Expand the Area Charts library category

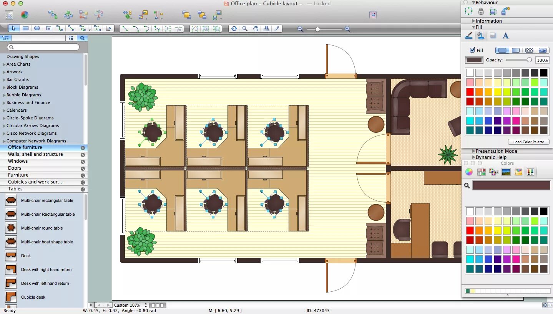pyautogui.click(x=4, y=64)
